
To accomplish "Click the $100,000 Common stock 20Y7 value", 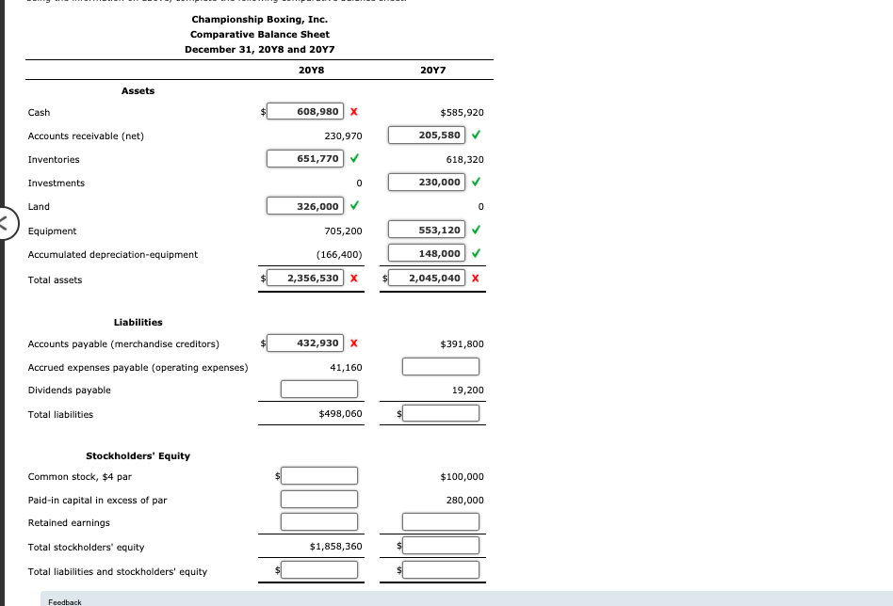I will [462, 477].
